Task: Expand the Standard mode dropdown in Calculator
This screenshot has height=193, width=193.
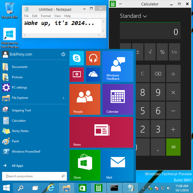Action: click(133, 16)
